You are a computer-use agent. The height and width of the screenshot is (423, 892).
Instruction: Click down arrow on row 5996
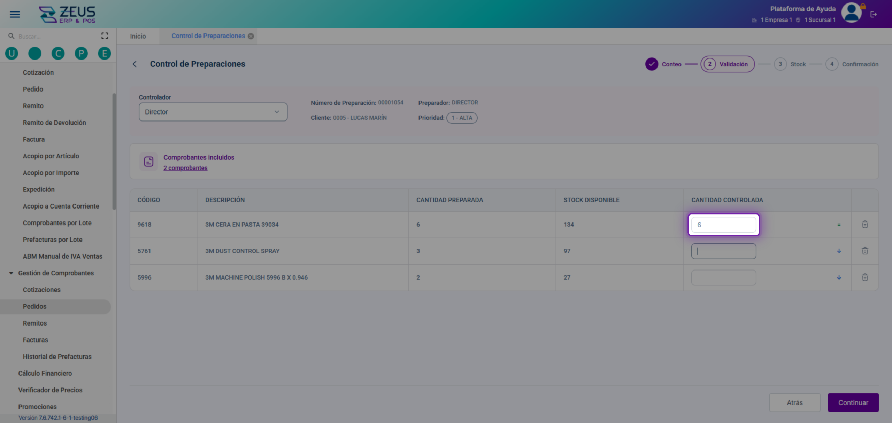pos(839,277)
